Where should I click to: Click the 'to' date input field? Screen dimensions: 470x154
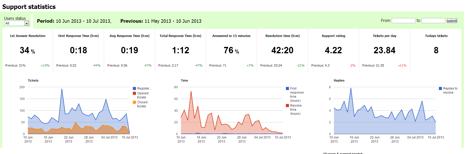click(433, 21)
